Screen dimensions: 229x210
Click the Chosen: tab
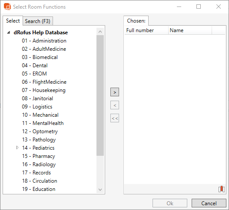pyautogui.click(x=136, y=21)
